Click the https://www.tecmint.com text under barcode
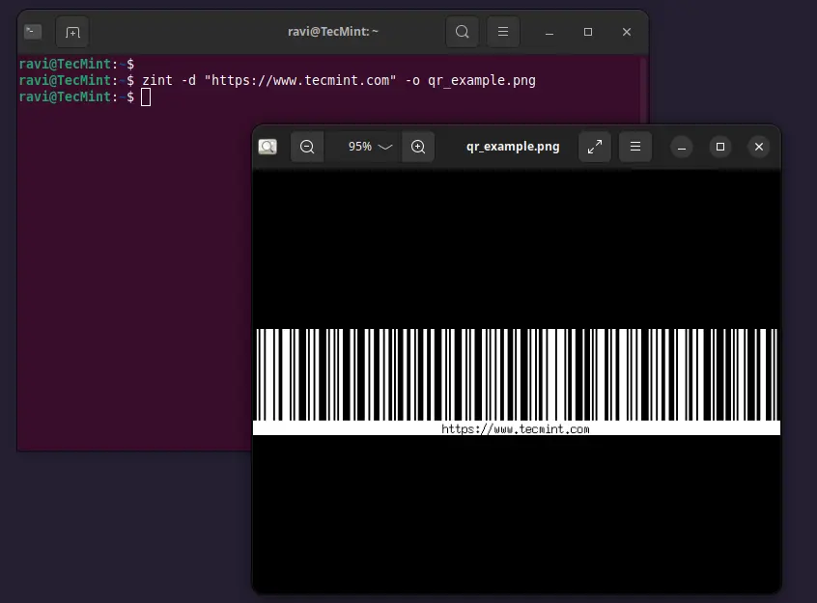Screen dimensions: 817x603 click(x=516, y=429)
